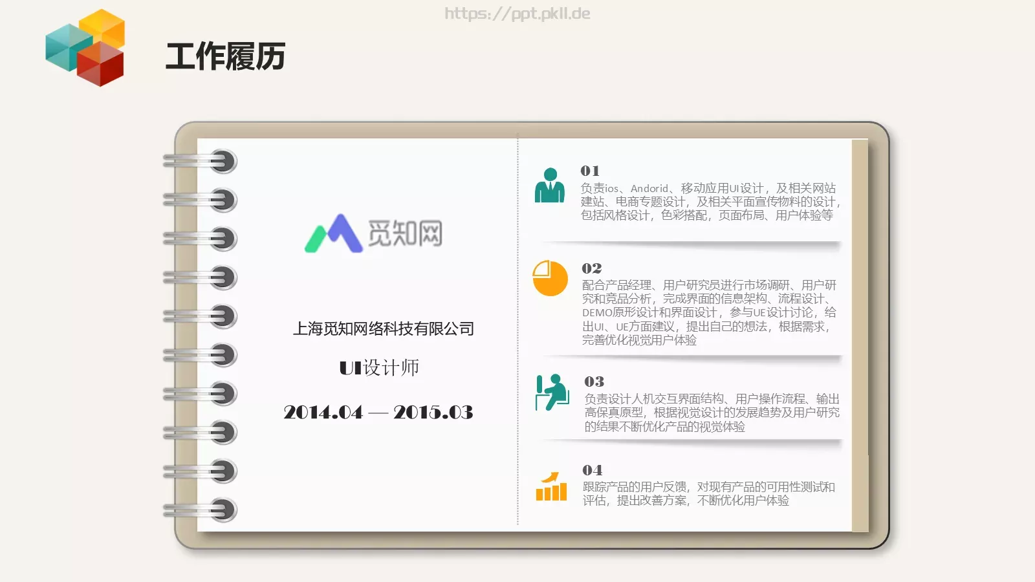
Task: Select the UI设计师 job title text
Action: click(379, 368)
